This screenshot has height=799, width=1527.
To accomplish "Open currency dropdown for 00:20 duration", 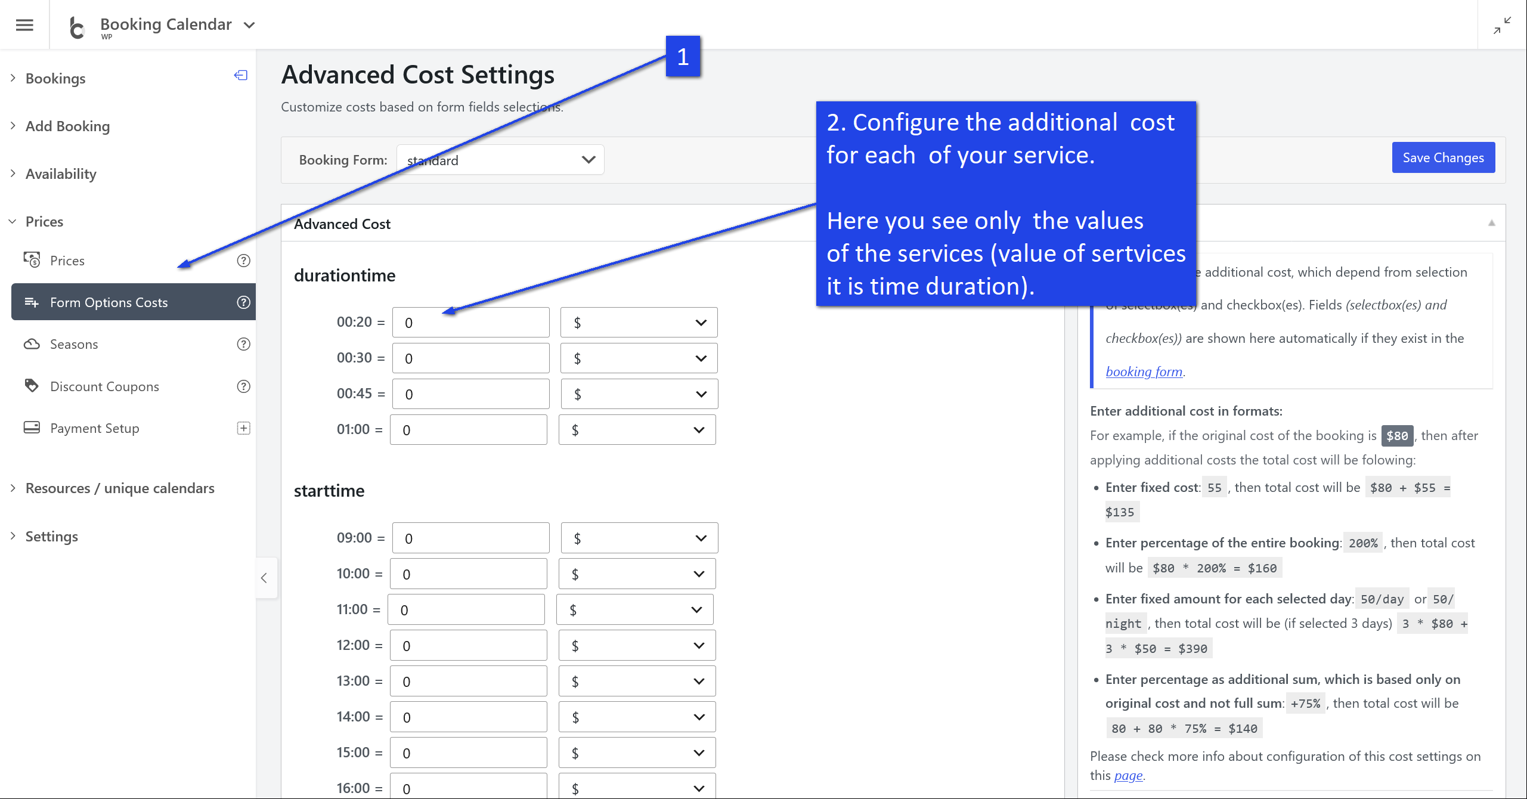I will [x=639, y=323].
